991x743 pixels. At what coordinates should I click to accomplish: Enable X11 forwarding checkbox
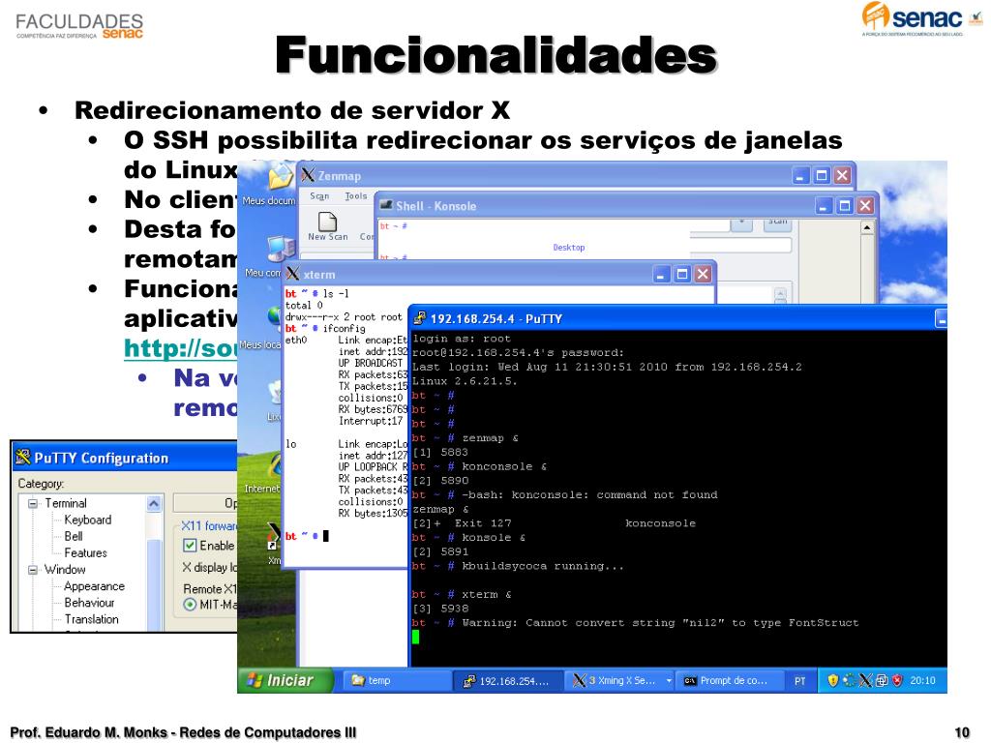(x=190, y=545)
